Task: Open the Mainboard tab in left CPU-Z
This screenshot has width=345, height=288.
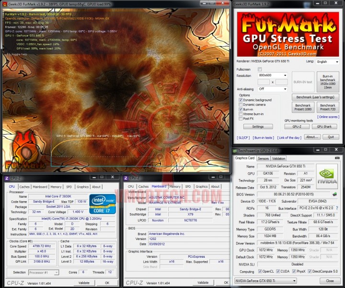Action: pyautogui.click(x=40, y=187)
